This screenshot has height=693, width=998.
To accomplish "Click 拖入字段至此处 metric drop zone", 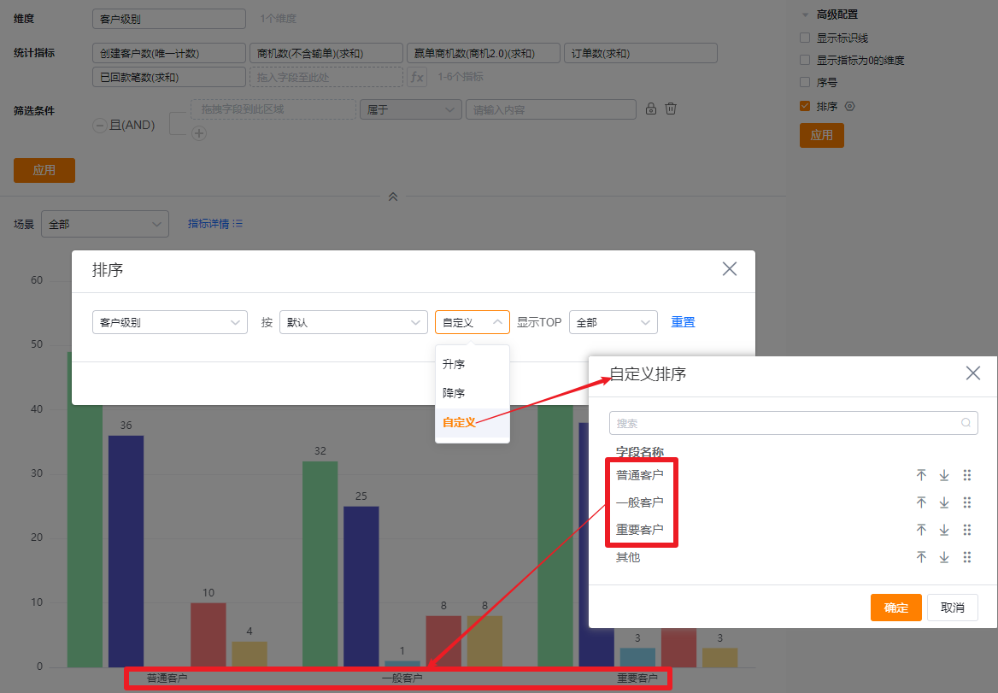I will [x=326, y=77].
